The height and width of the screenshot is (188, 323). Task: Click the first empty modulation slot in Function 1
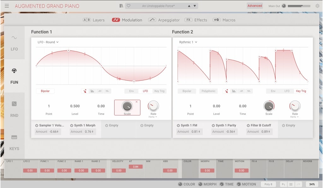click(x=119, y=129)
